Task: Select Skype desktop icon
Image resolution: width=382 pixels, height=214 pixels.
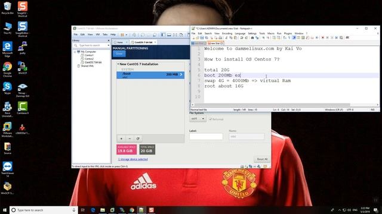Action: [x=8, y=88]
